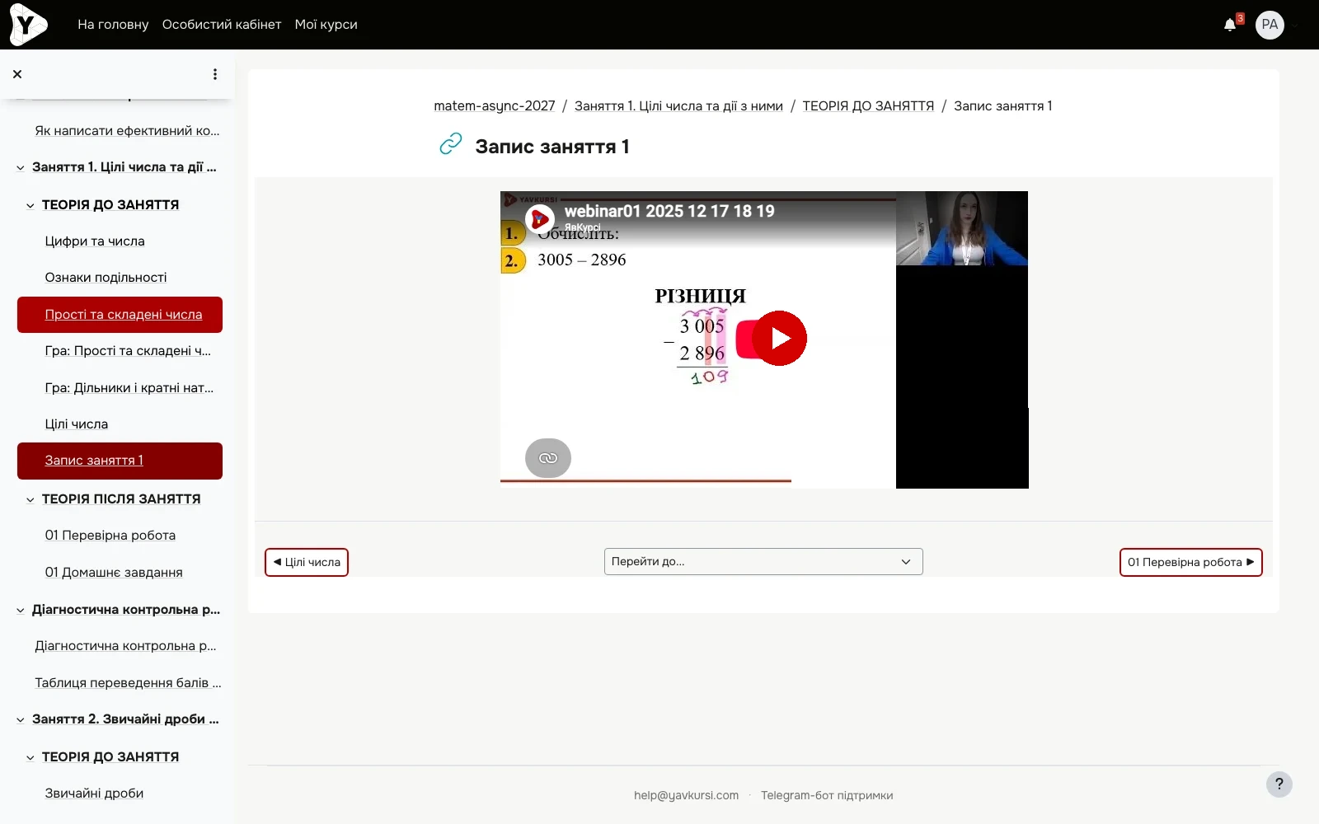Open Гра: Дільники і кратні нат... item
Screen dimensions: 1319x824
coord(129,387)
